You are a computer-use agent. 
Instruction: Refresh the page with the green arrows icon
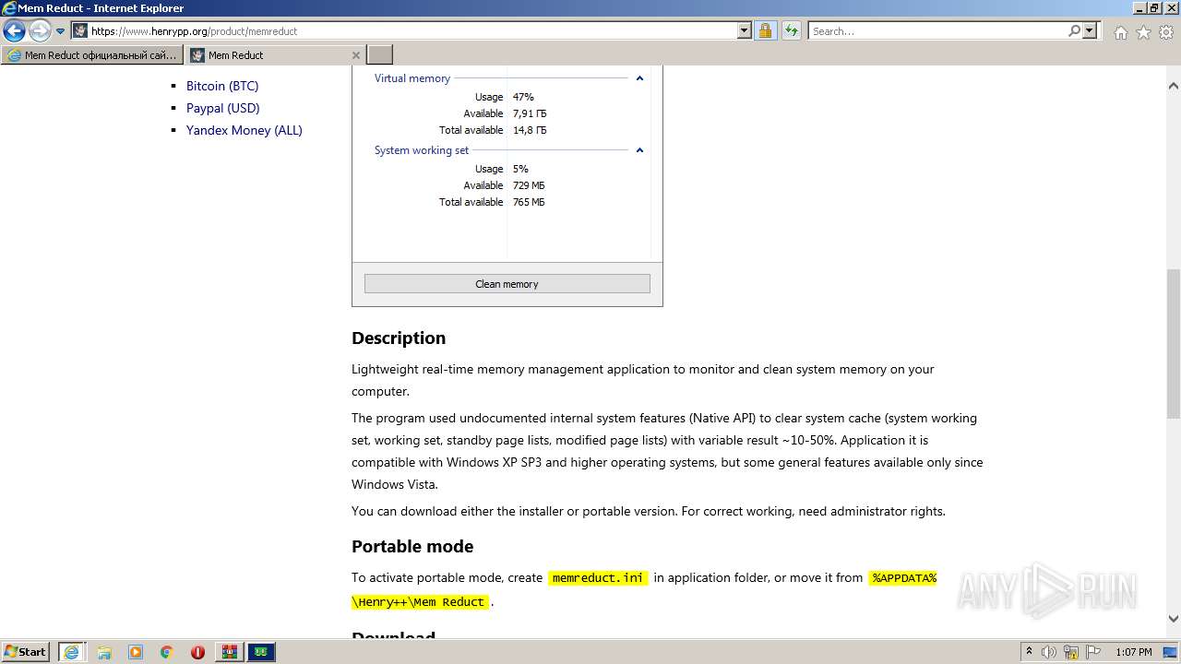click(791, 31)
